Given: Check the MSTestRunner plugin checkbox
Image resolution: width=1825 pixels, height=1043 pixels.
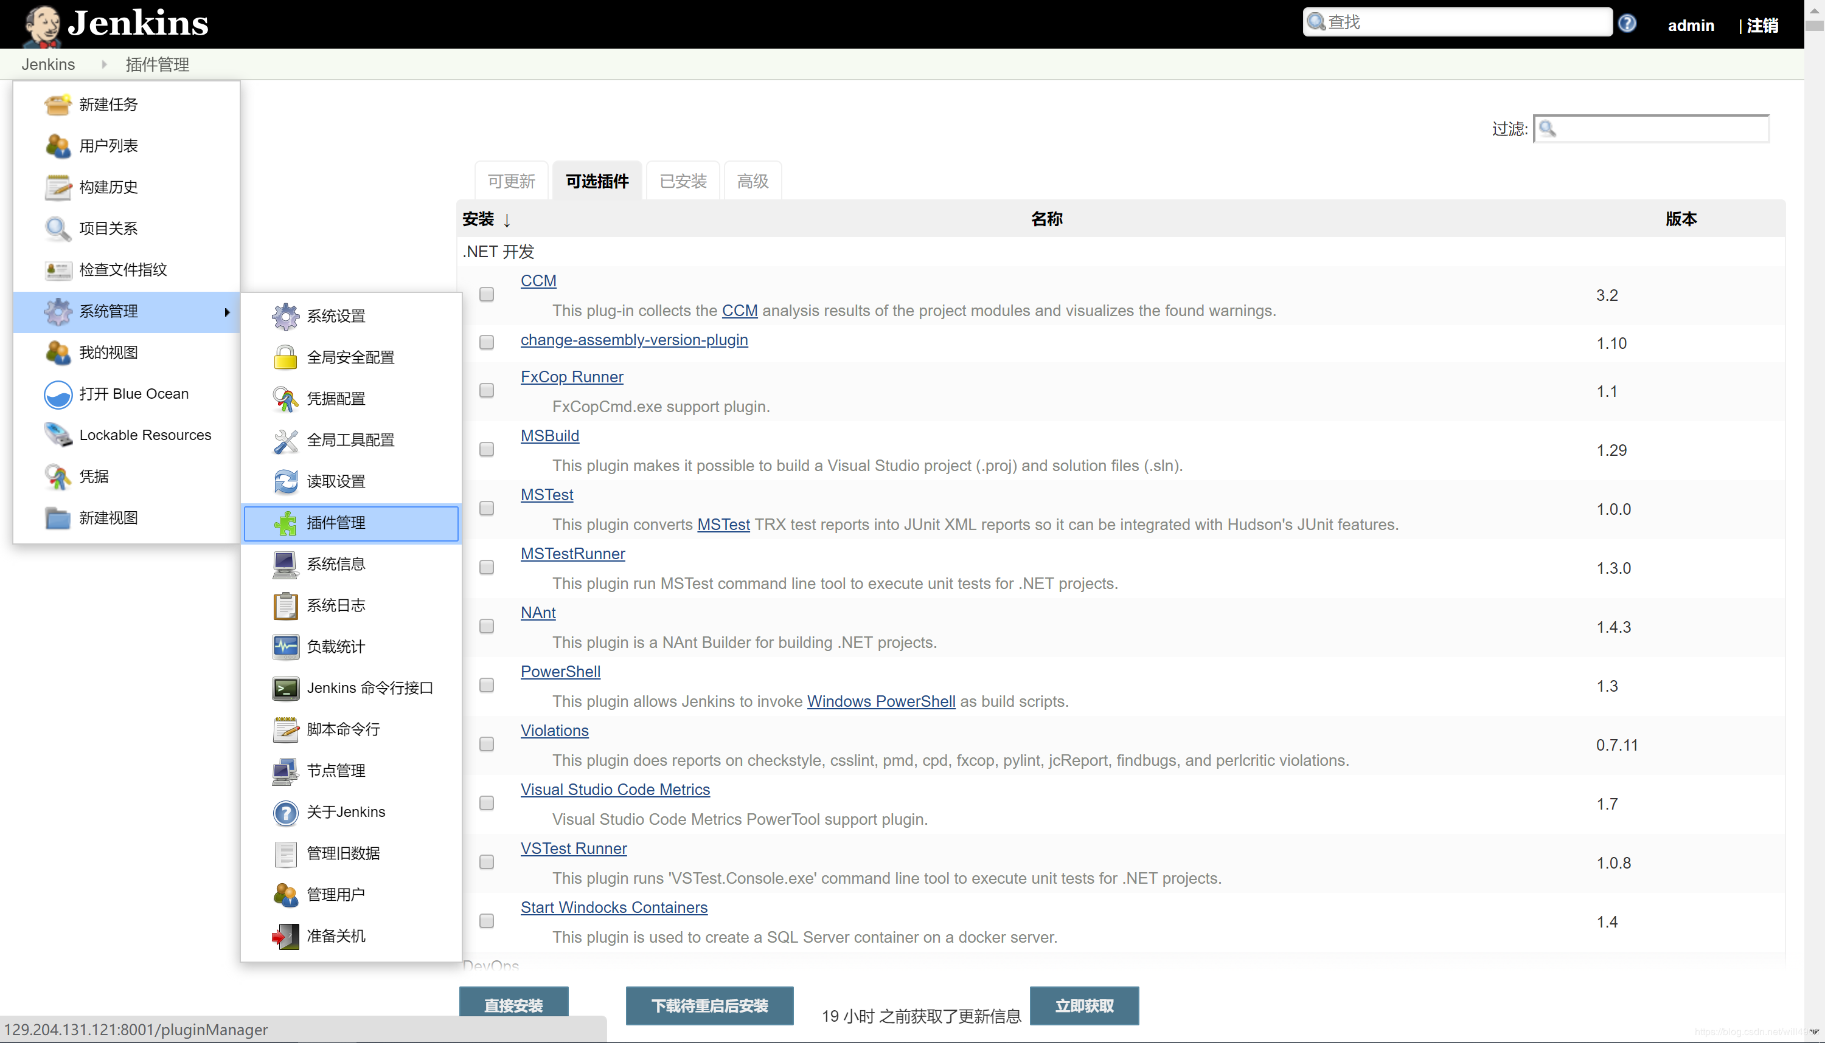Looking at the screenshot, I should [487, 567].
